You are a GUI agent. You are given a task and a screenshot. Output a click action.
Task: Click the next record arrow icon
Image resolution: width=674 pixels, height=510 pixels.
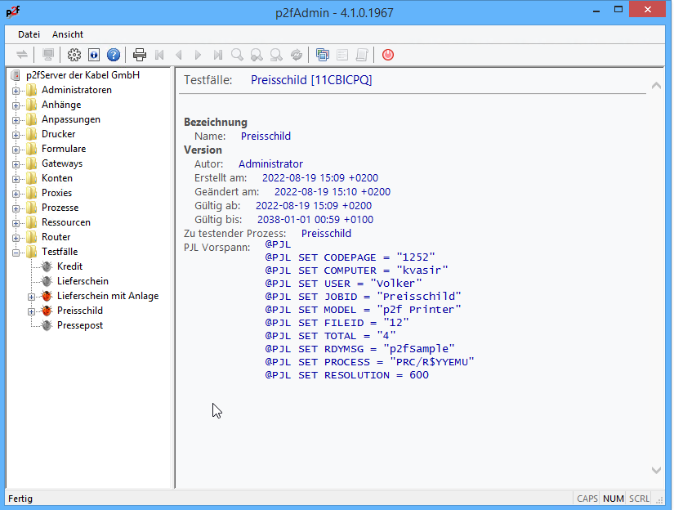click(199, 55)
